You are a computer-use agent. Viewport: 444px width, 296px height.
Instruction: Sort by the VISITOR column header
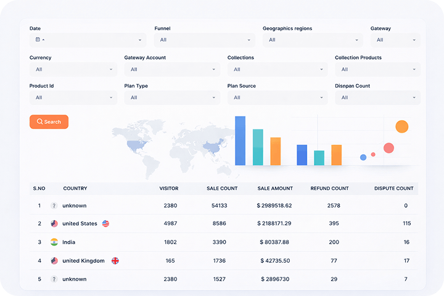168,188
